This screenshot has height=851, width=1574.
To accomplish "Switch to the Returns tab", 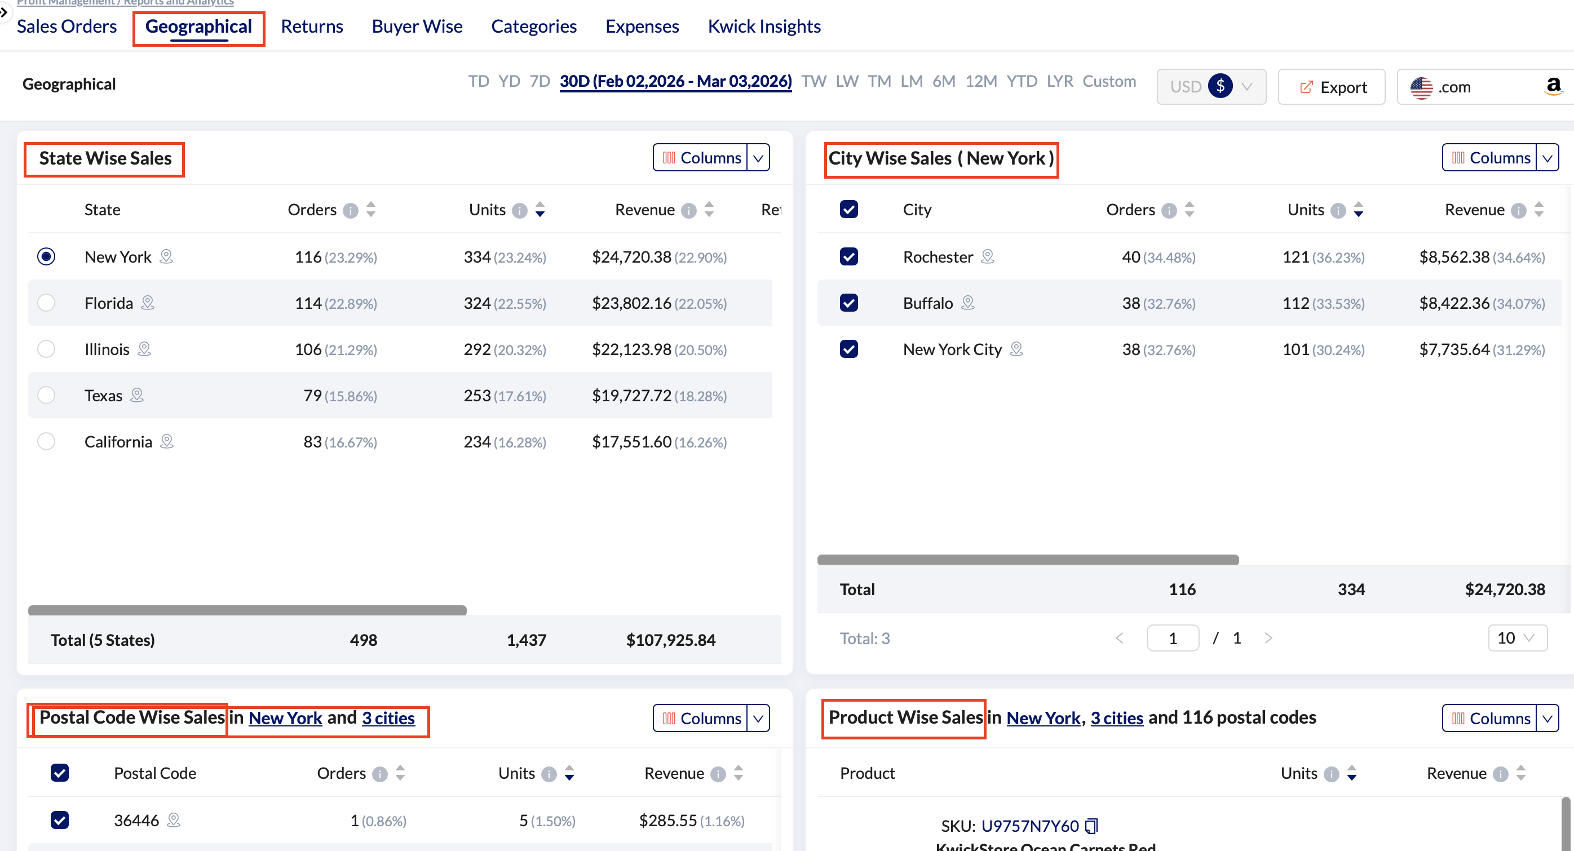I will (x=312, y=26).
